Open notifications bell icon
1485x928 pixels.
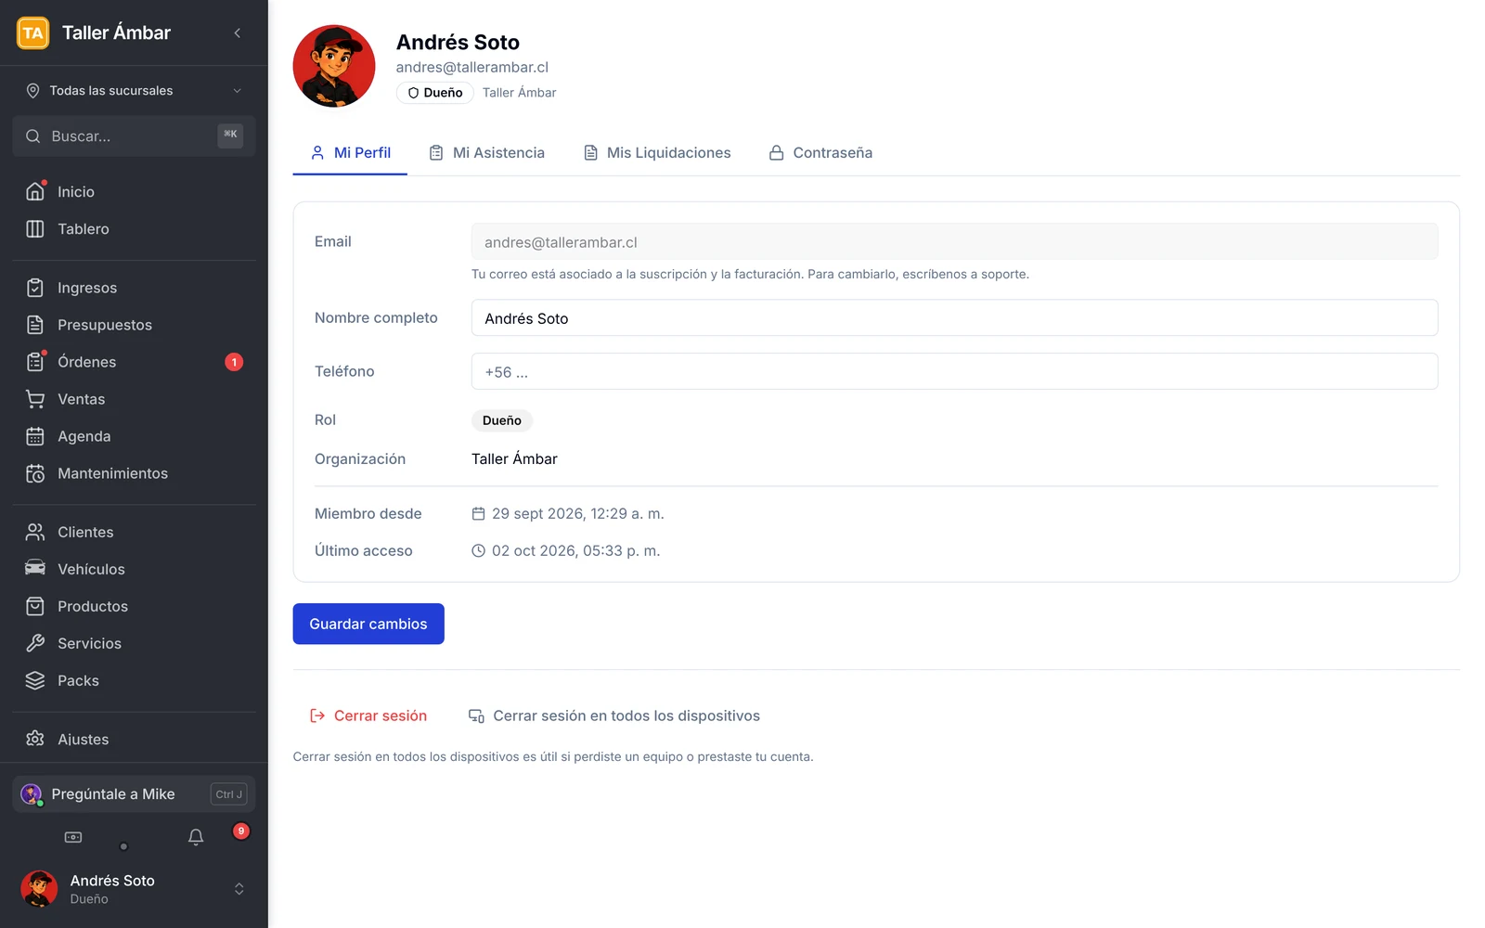(196, 837)
